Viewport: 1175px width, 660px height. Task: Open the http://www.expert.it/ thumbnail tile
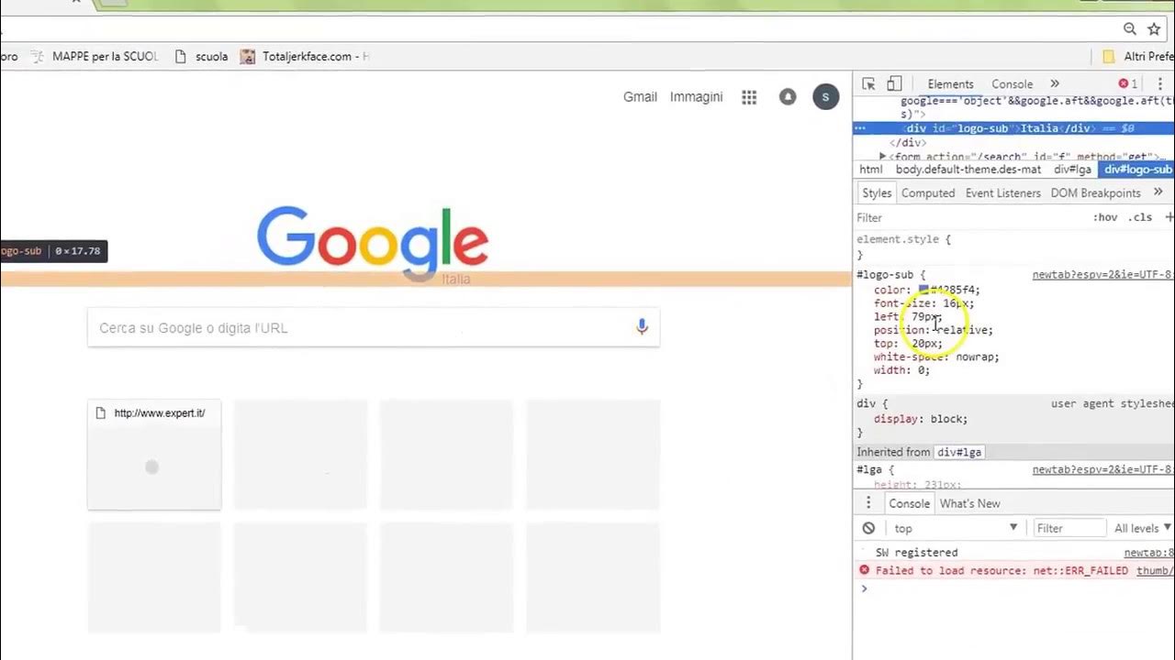[154, 455]
